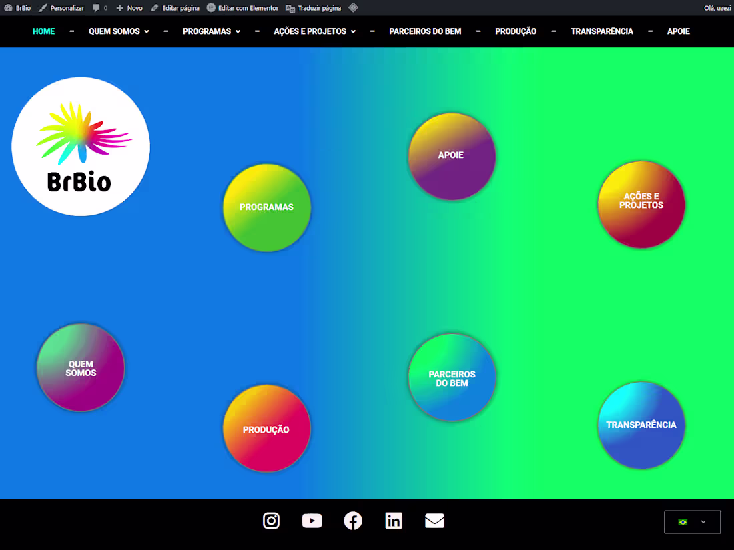Open Parceiros do Bem in top navigation
The image size is (734, 550).
[x=425, y=31]
